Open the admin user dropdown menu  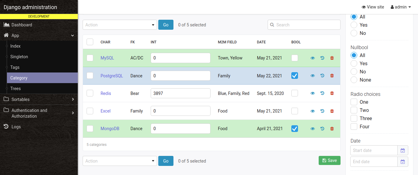[x=401, y=7]
